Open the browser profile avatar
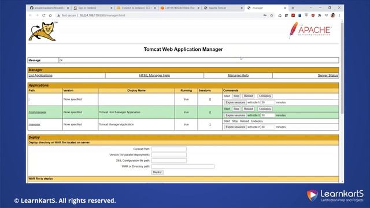Image resolution: width=370 pixels, height=208 pixels. coord(333,16)
